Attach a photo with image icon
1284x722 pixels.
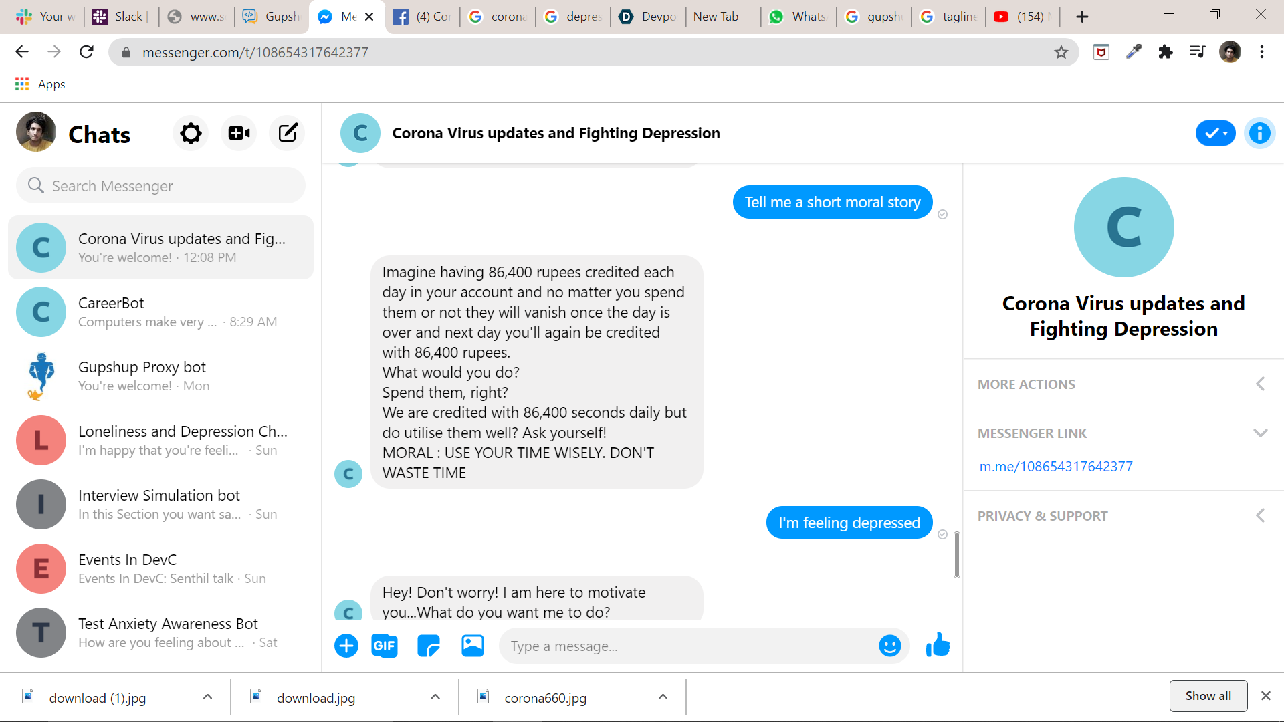[x=473, y=646]
